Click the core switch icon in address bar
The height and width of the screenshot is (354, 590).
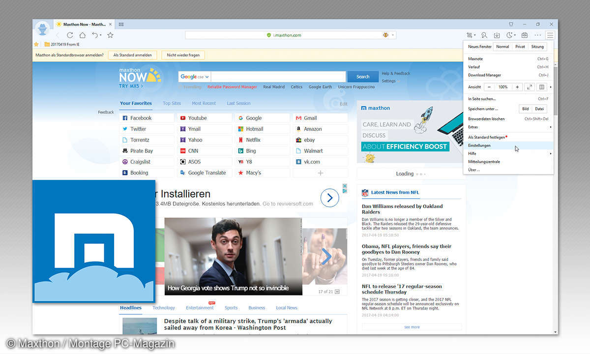tap(386, 35)
